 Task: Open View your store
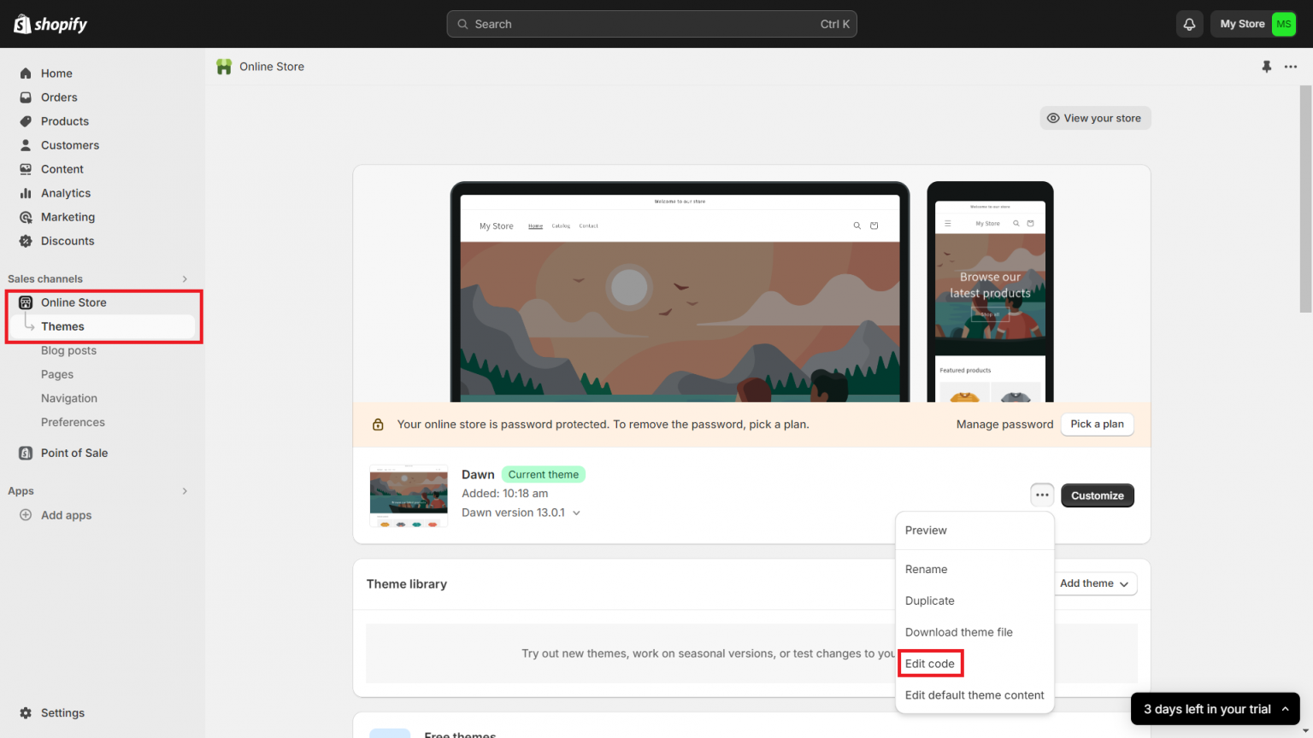click(x=1095, y=117)
